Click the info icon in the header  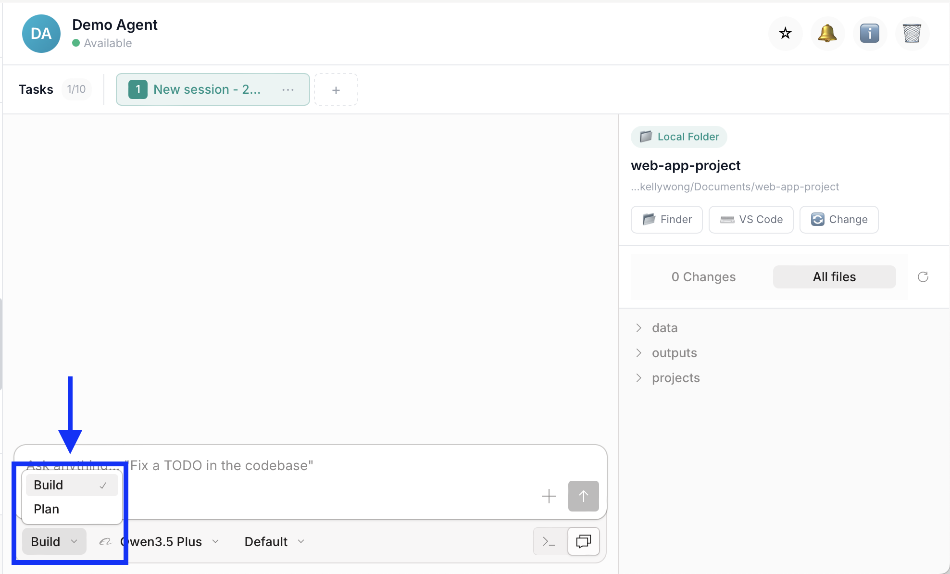870,34
